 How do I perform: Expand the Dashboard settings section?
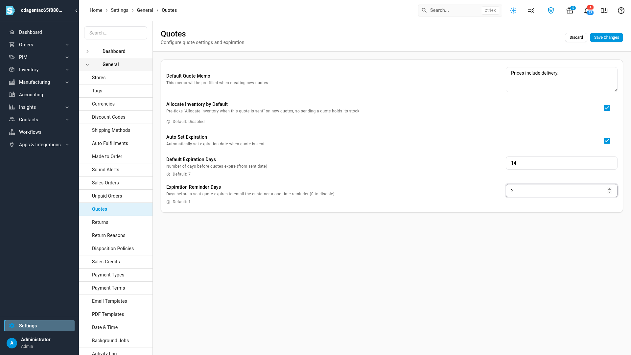[x=87, y=51]
